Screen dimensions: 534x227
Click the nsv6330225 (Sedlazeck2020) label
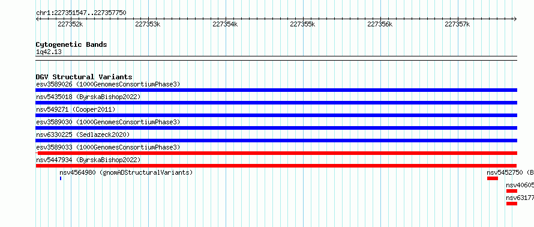[83, 135]
